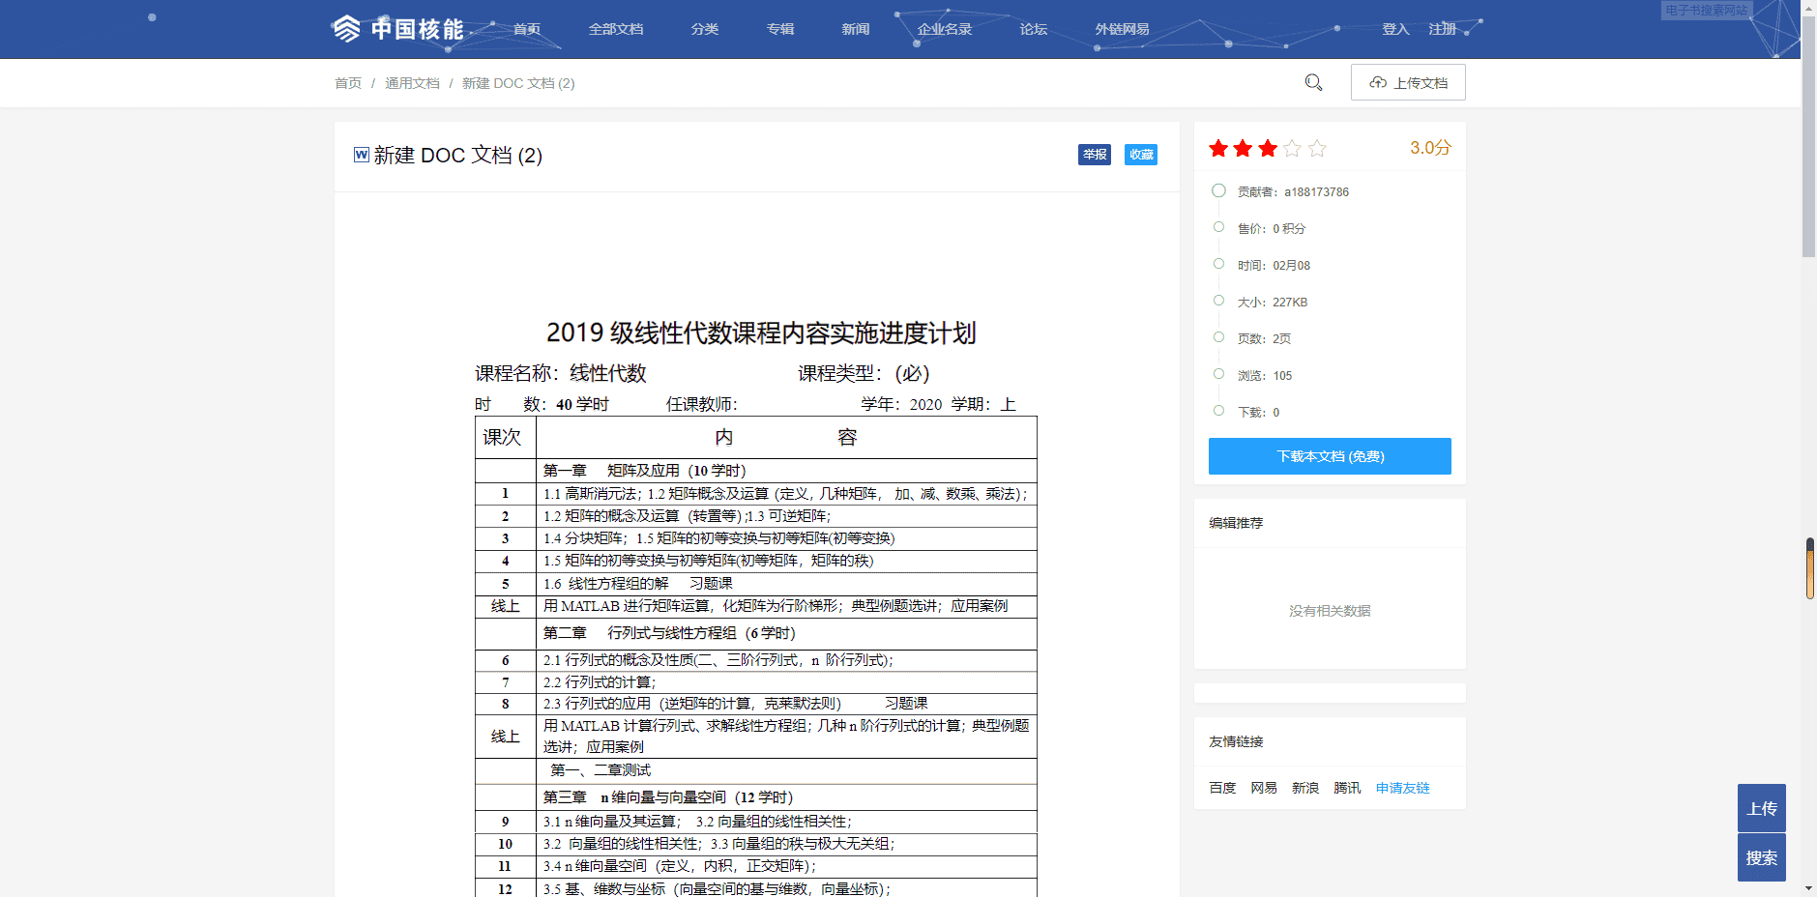Go back via 通用文档 breadcrumb

(x=412, y=83)
